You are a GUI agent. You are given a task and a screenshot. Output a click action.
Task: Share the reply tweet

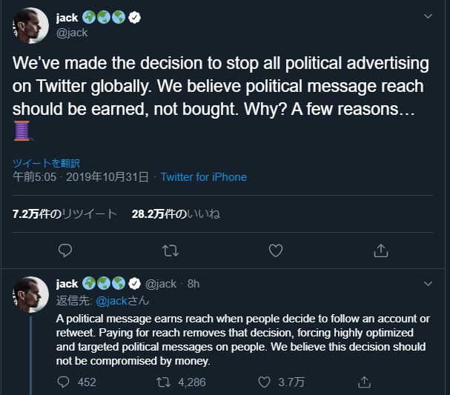coord(364,382)
